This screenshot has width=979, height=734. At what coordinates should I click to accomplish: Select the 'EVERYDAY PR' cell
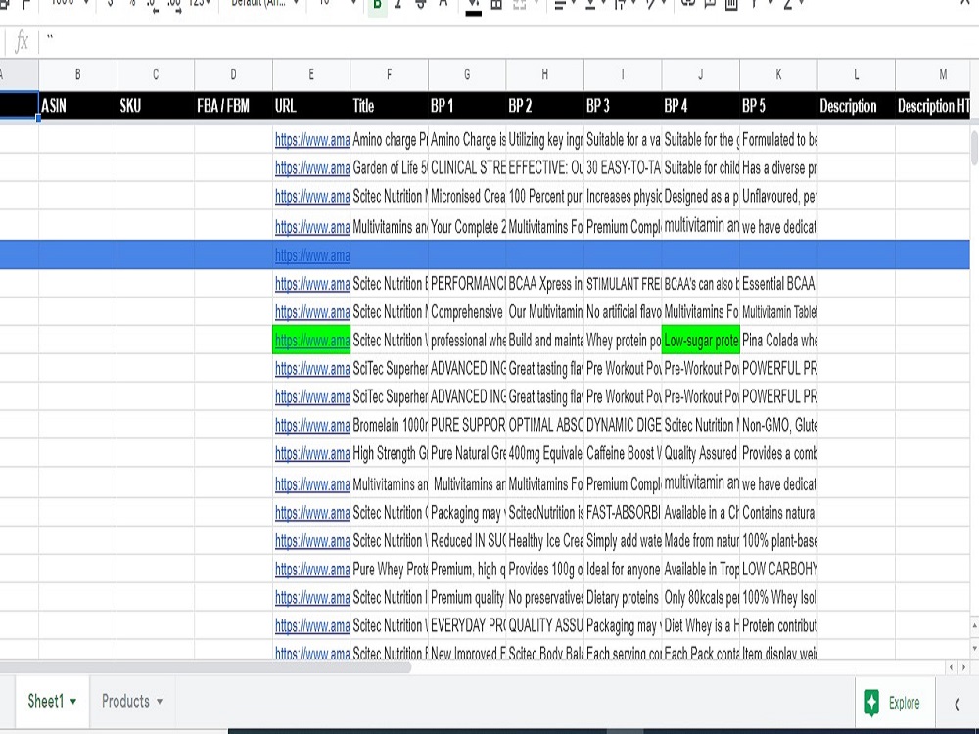pos(466,625)
